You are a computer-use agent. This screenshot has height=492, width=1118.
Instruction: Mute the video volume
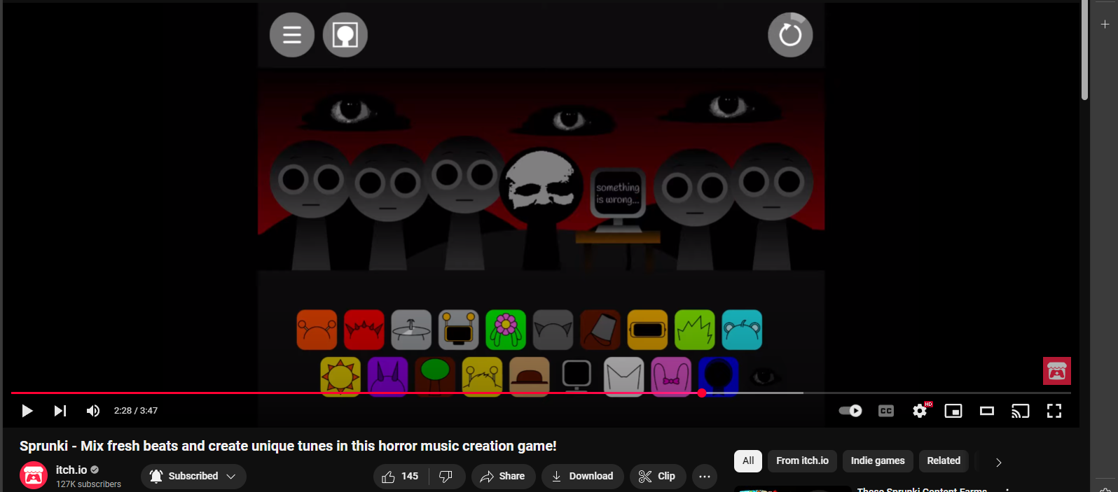coord(93,411)
